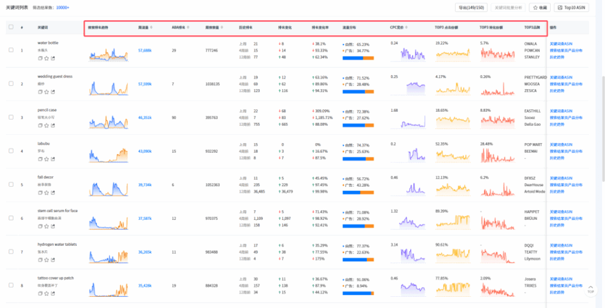Open 关键词查ASIN link for water bottle
Viewport: 605px width, 308px height.
pyautogui.click(x=561, y=44)
